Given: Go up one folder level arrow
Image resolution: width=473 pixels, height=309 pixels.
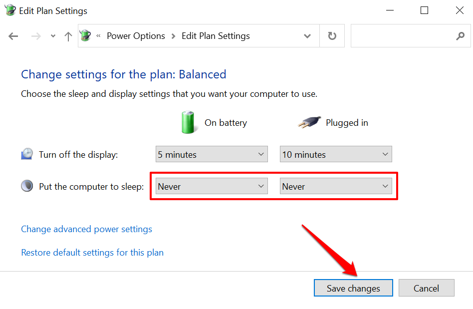Looking at the screenshot, I should [x=68, y=36].
